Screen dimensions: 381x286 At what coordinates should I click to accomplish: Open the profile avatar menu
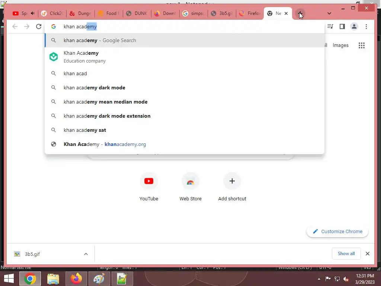coord(354,26)
